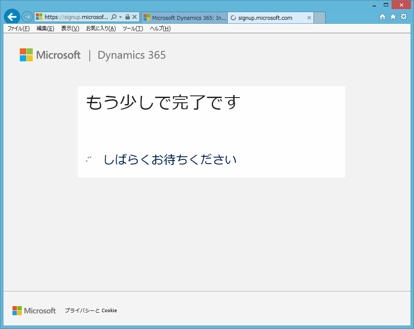Stop loading with the address bar X
Viewport: 414px width, 329px height.
(135, 17)
